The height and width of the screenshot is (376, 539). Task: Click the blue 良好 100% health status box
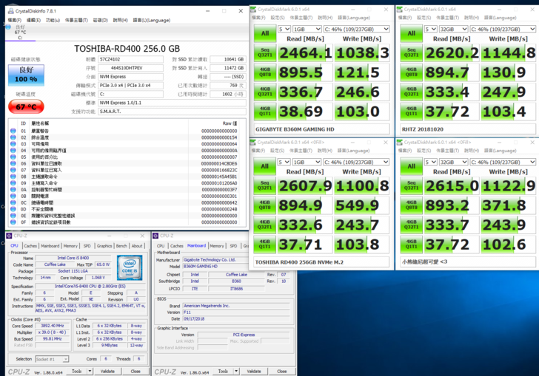point(26,75)
